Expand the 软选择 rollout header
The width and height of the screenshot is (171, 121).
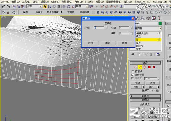[x=145, y=96]
